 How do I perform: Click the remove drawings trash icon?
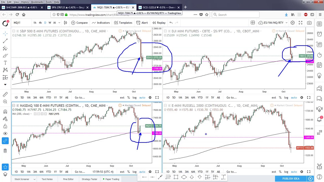[x=5, y=151]
